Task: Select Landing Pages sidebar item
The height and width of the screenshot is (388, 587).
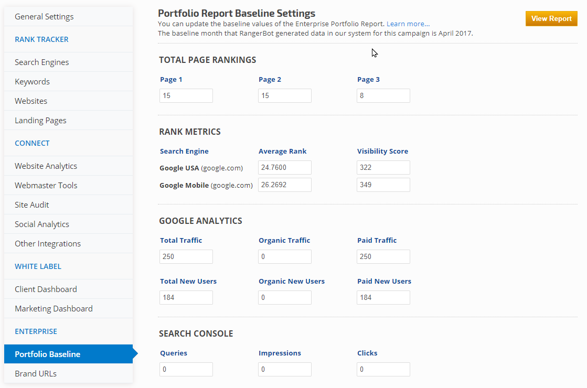Action: [x=40, y=121]
